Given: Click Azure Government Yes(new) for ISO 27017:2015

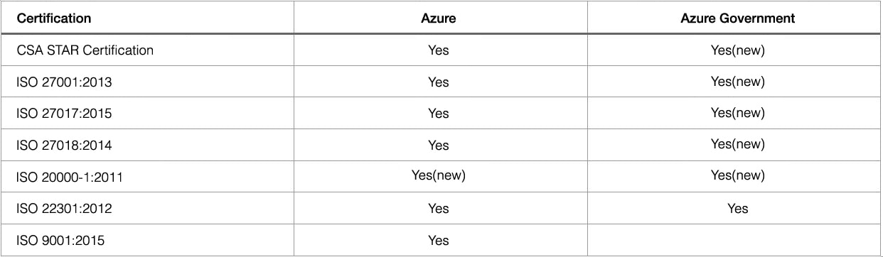Looking at the screenshot, I should [738, 112].
